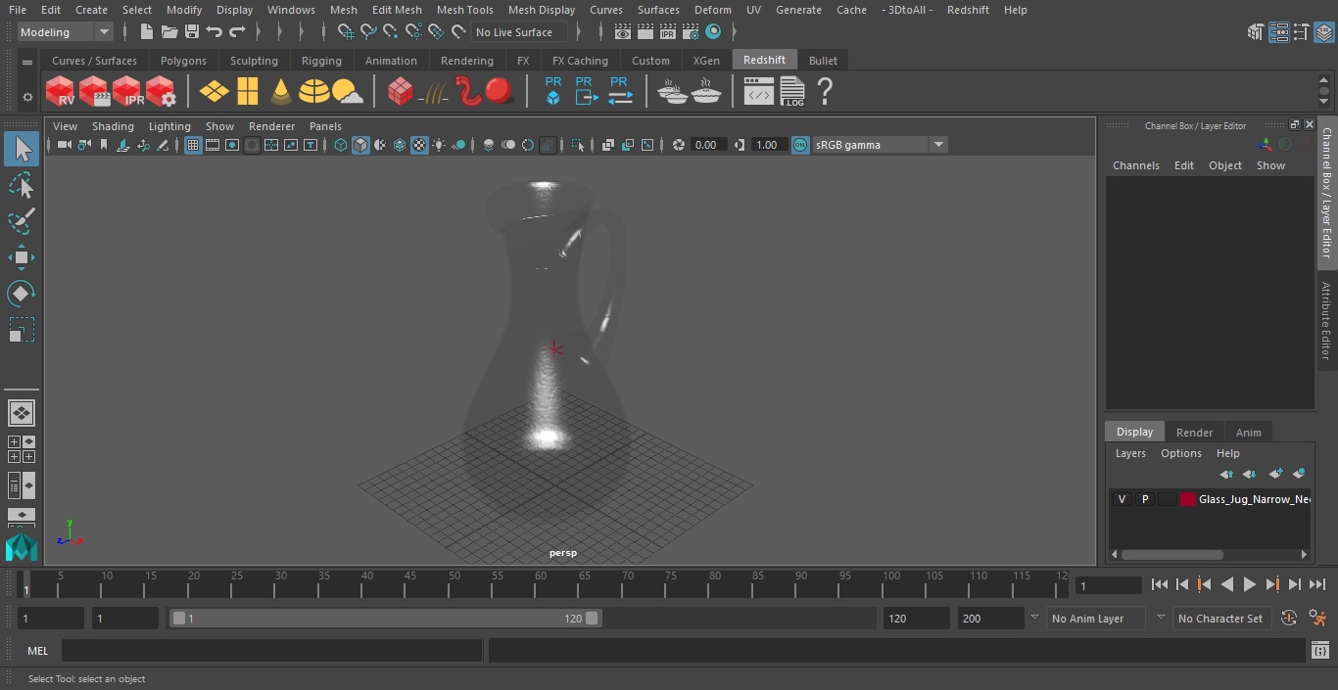Click the single-pane layout icon

[21, 413]
